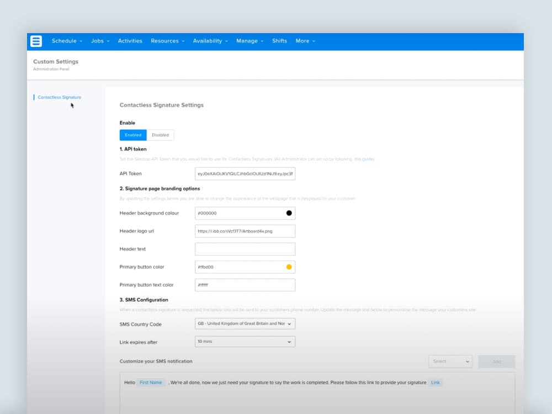The image size is (552, 414).
Task: Expand the Resources menu
Action: pos(168,41)
